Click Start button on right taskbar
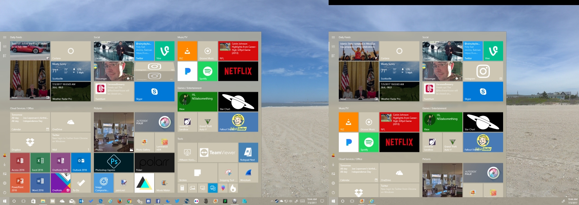Image resolution: width=579 pixels, height=205 pixels. [333, 201]
